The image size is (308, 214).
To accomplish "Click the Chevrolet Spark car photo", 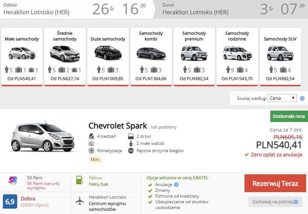I will coord(43,136).
